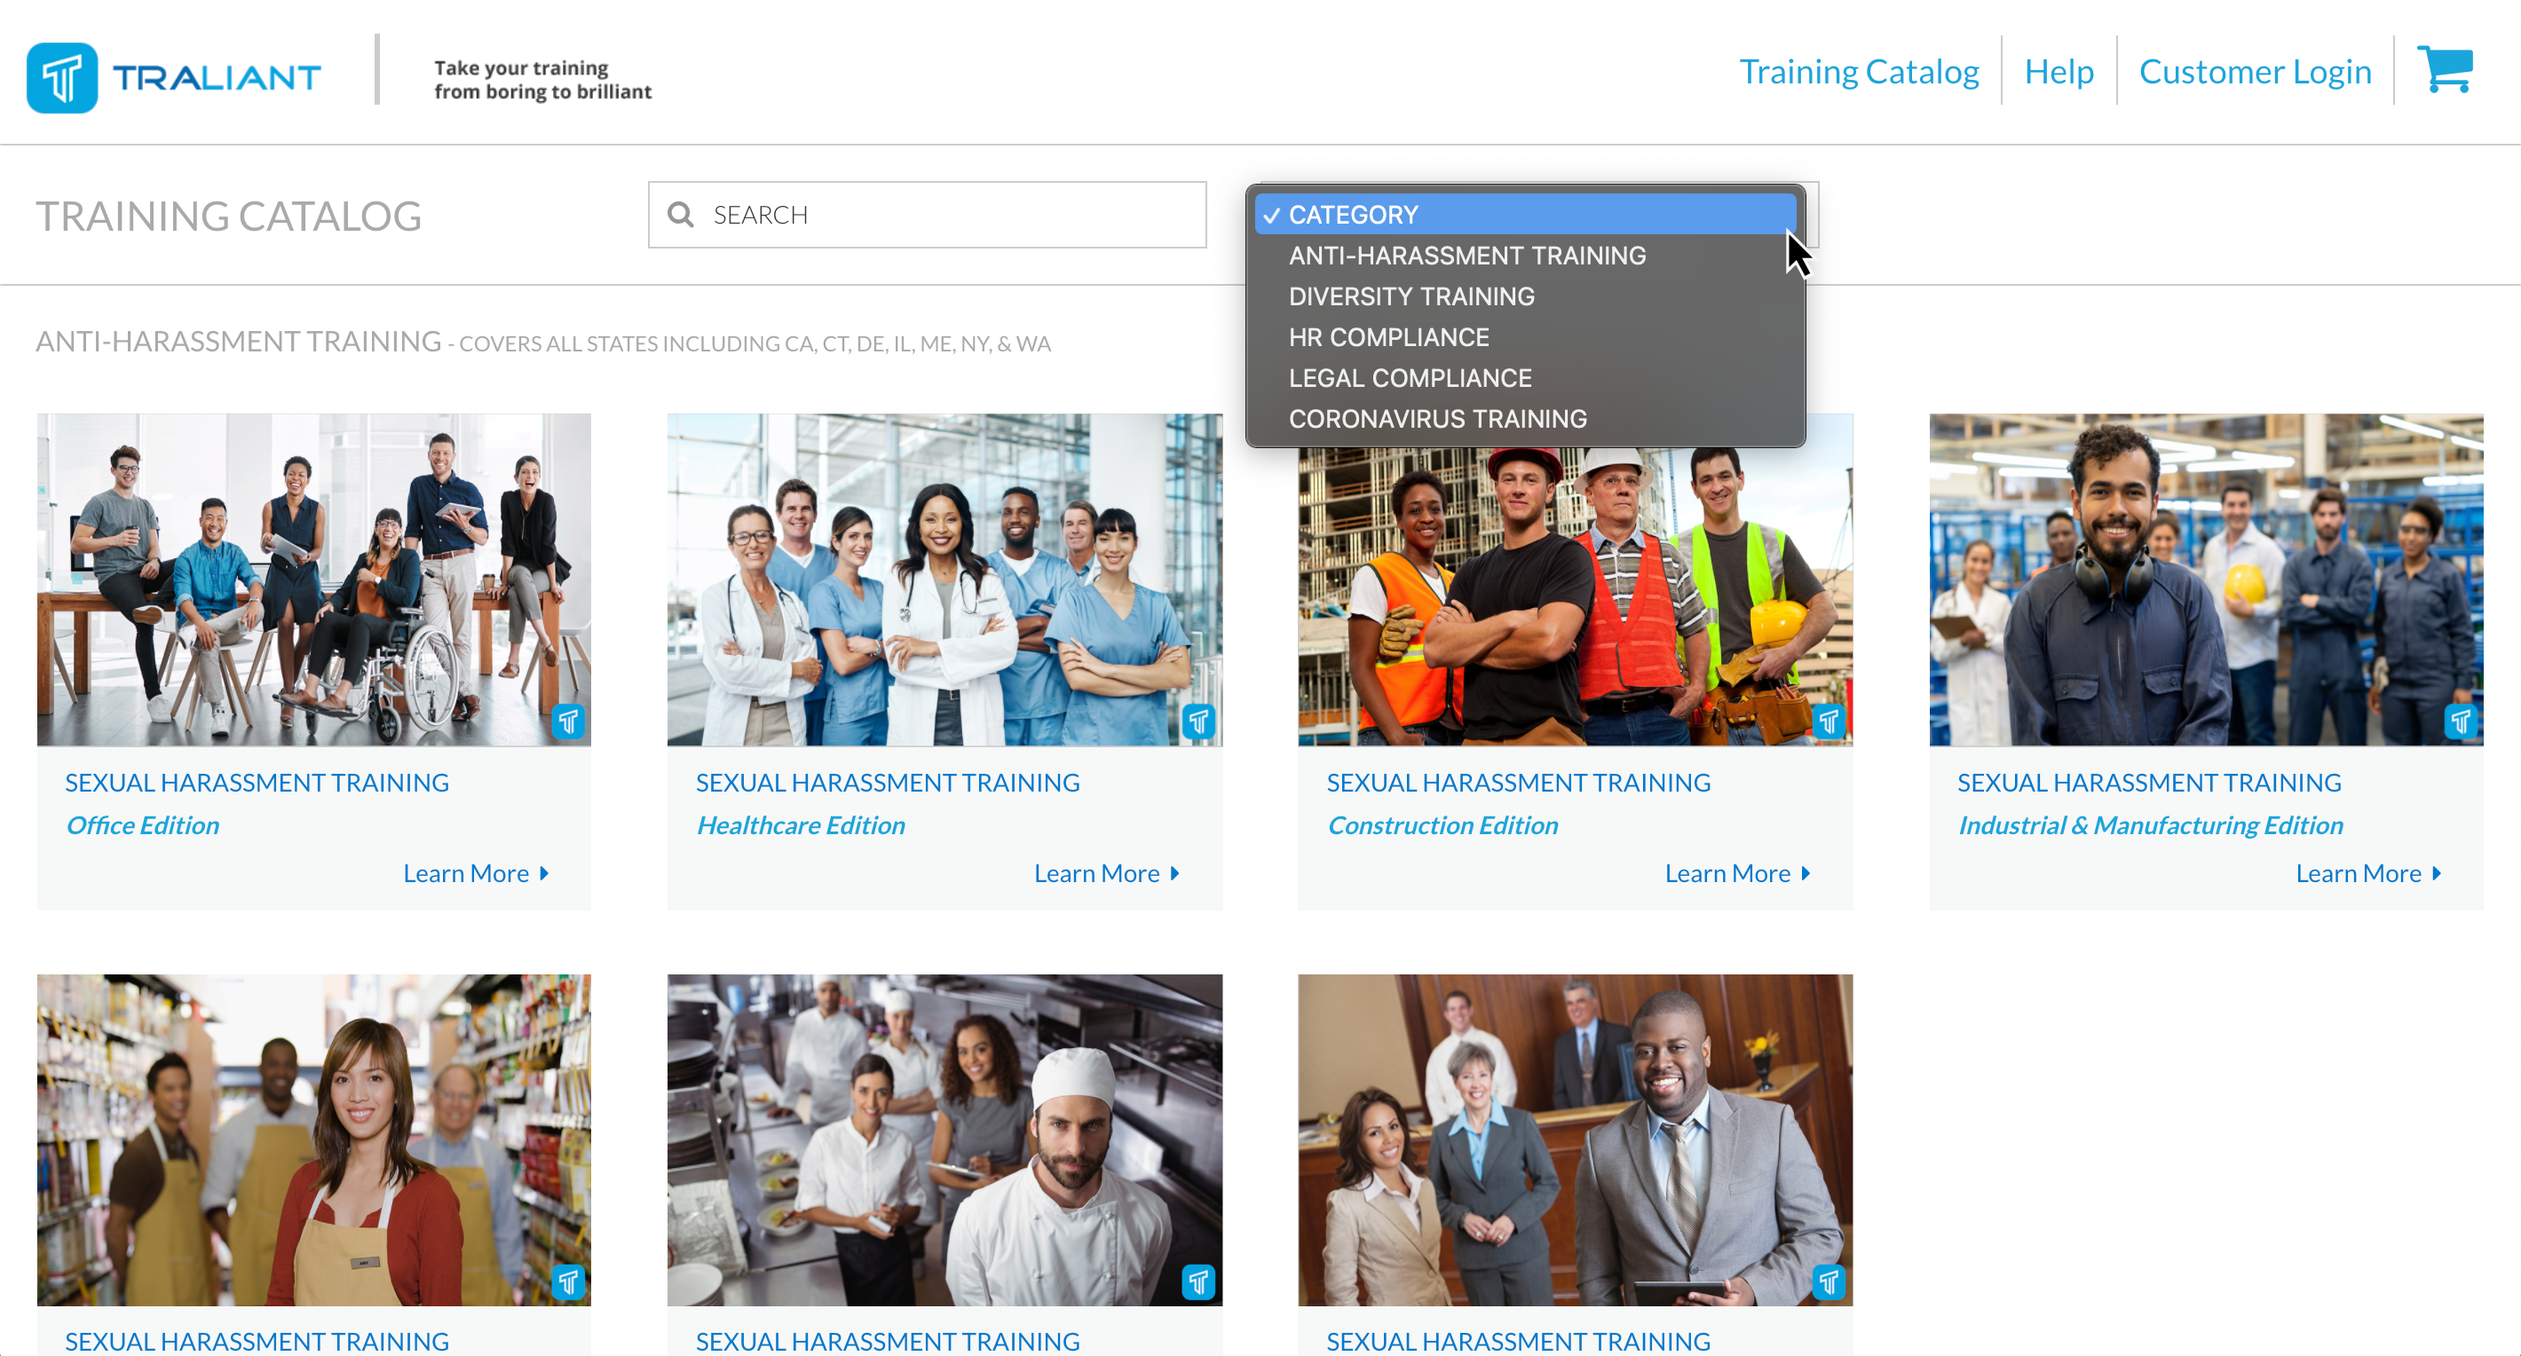Click the search magnifier icon
This screenshot has height=1356, width=2521.
[680, 214]
